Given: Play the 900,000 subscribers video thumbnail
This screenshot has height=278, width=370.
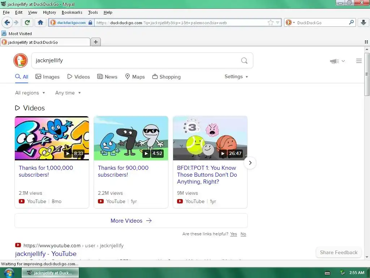Looking at the screenshot, I should coord(131,138).
